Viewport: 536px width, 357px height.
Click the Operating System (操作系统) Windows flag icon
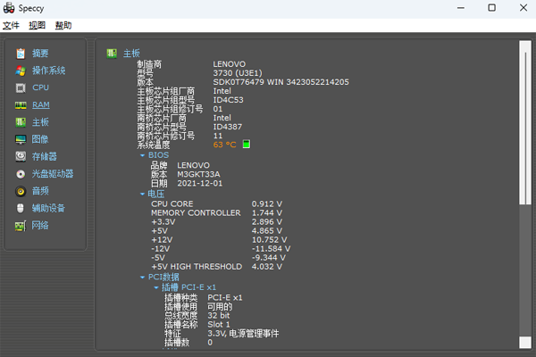coord(21,71)
